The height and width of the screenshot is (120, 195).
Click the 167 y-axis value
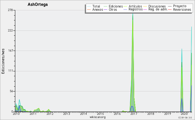(x=10, y=51)
